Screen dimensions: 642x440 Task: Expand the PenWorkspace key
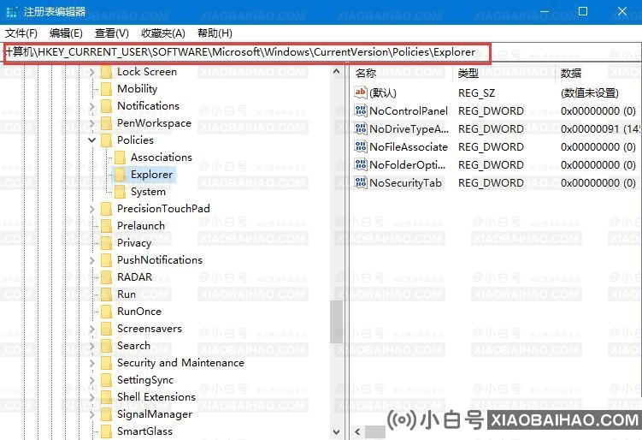[92, 123]
